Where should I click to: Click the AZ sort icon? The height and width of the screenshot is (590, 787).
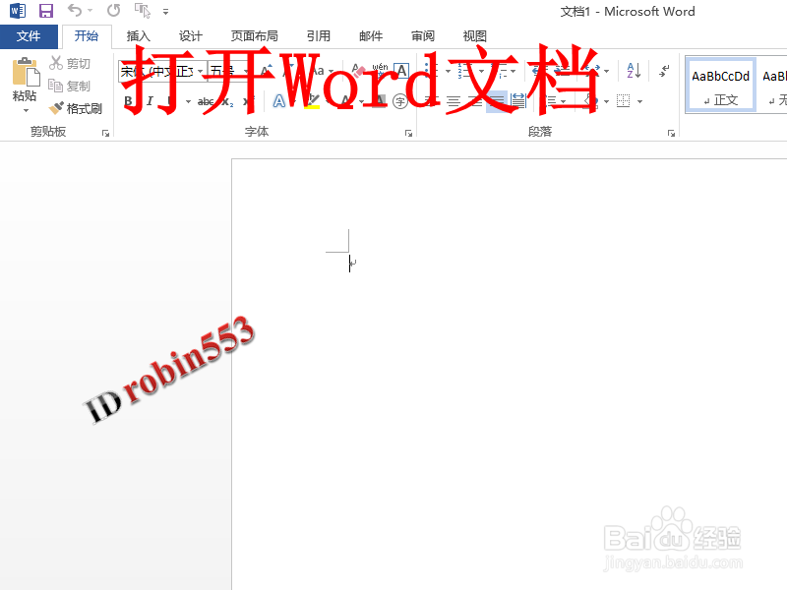[x=634, y=71]
